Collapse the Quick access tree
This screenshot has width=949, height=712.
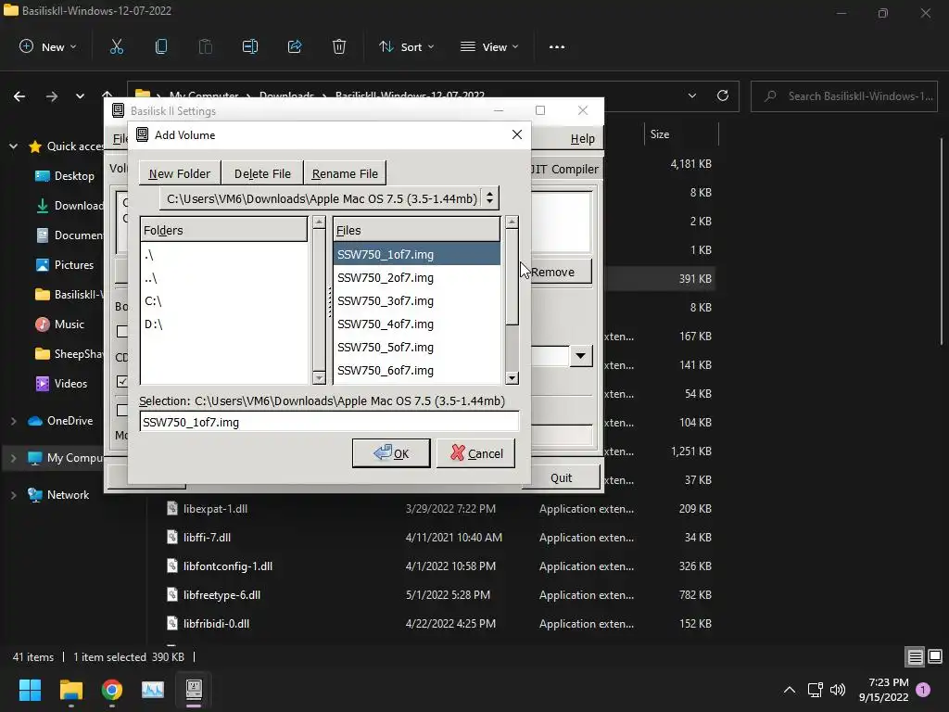[13, 146]
